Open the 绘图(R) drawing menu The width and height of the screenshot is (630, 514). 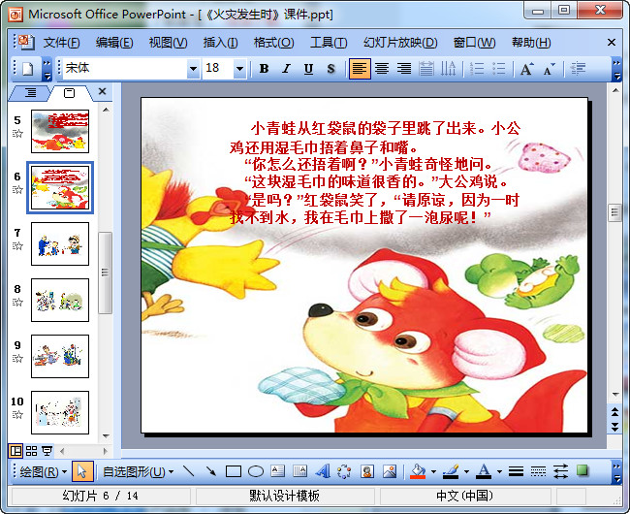44,471
